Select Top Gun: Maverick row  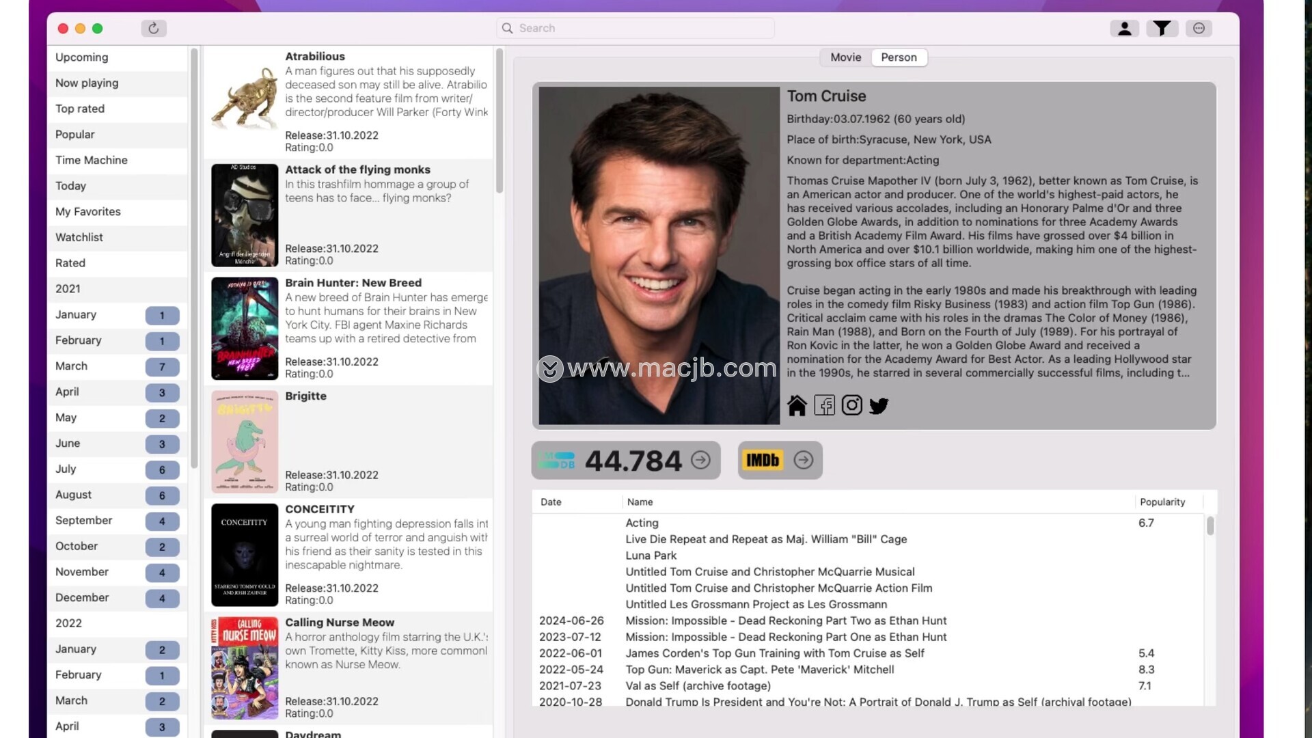click(868, 670)
